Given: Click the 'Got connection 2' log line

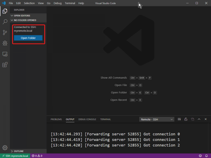Looking at the screenshot, I should coord(115,145).
